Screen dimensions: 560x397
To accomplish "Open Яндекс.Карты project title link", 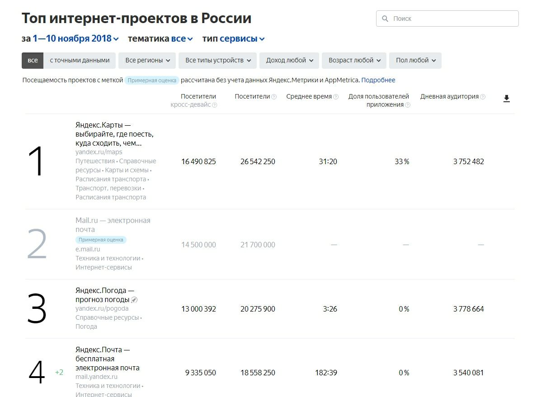I will [x=115, y=134].
